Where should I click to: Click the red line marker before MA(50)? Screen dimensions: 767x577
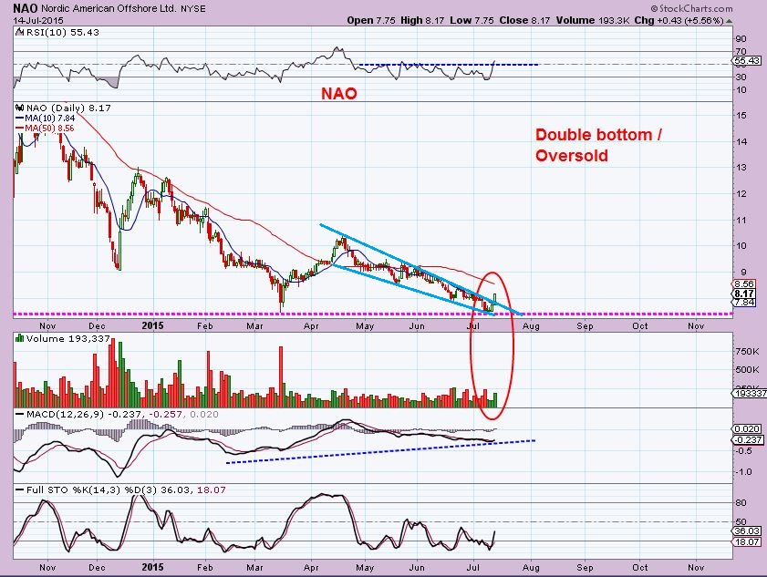tap(19, 129)
